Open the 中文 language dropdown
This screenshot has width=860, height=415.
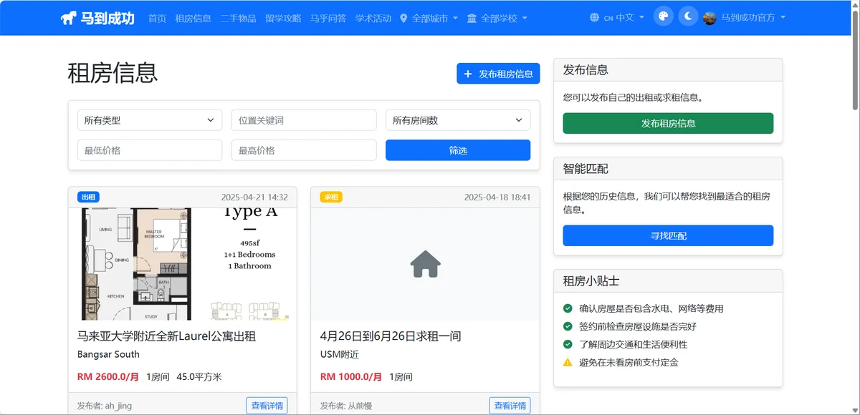click(617, 18)
